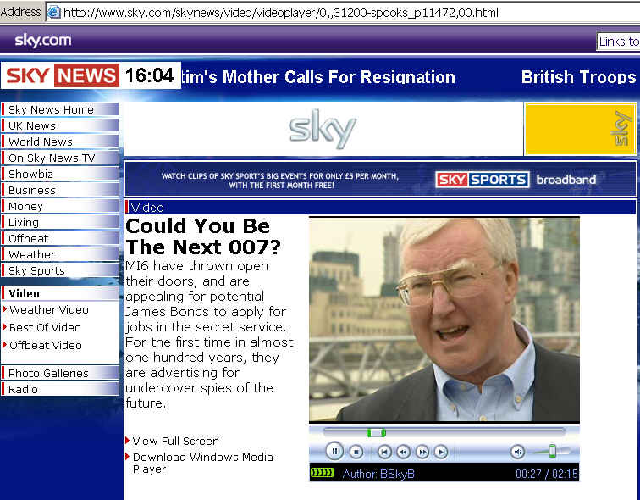Stop the video player
The height and width of the screenshot is (500, 640).
click(x=356, y=452)
